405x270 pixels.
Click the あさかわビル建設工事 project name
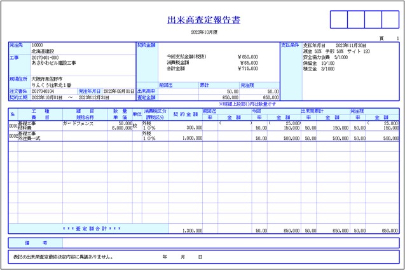click(53, 64)
